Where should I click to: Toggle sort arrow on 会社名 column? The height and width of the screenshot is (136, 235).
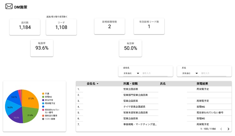(98, 84)
